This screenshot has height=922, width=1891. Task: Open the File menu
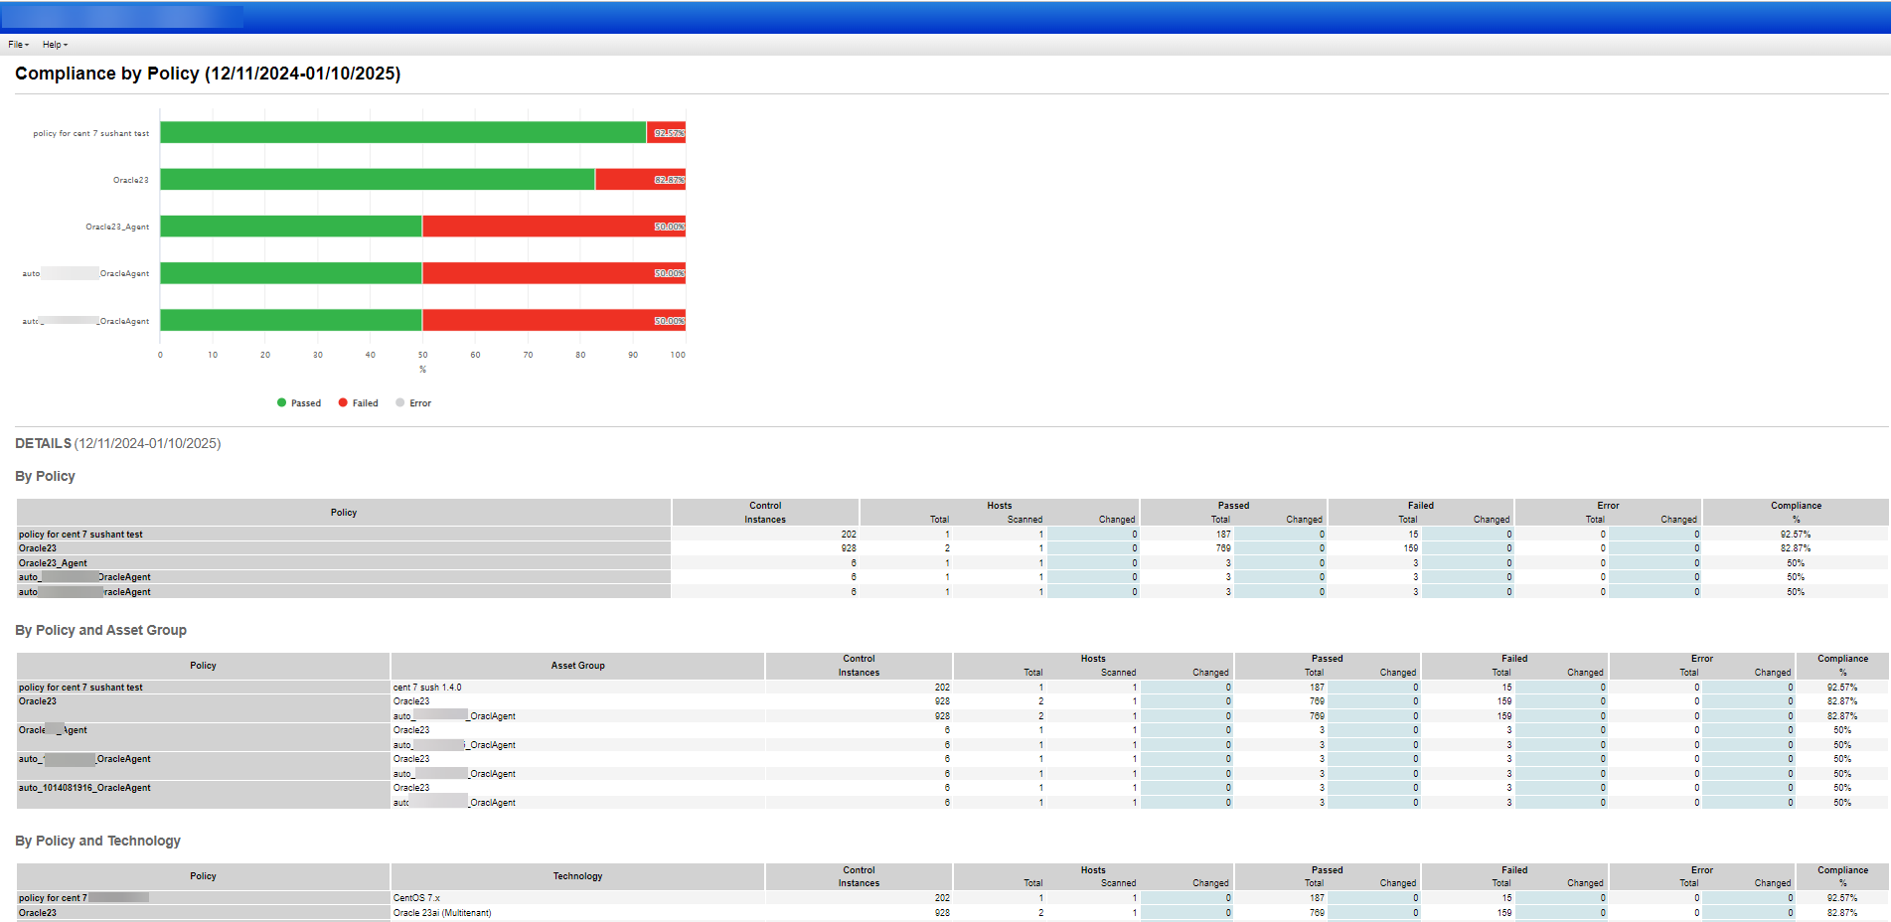[x=17, y=44]
